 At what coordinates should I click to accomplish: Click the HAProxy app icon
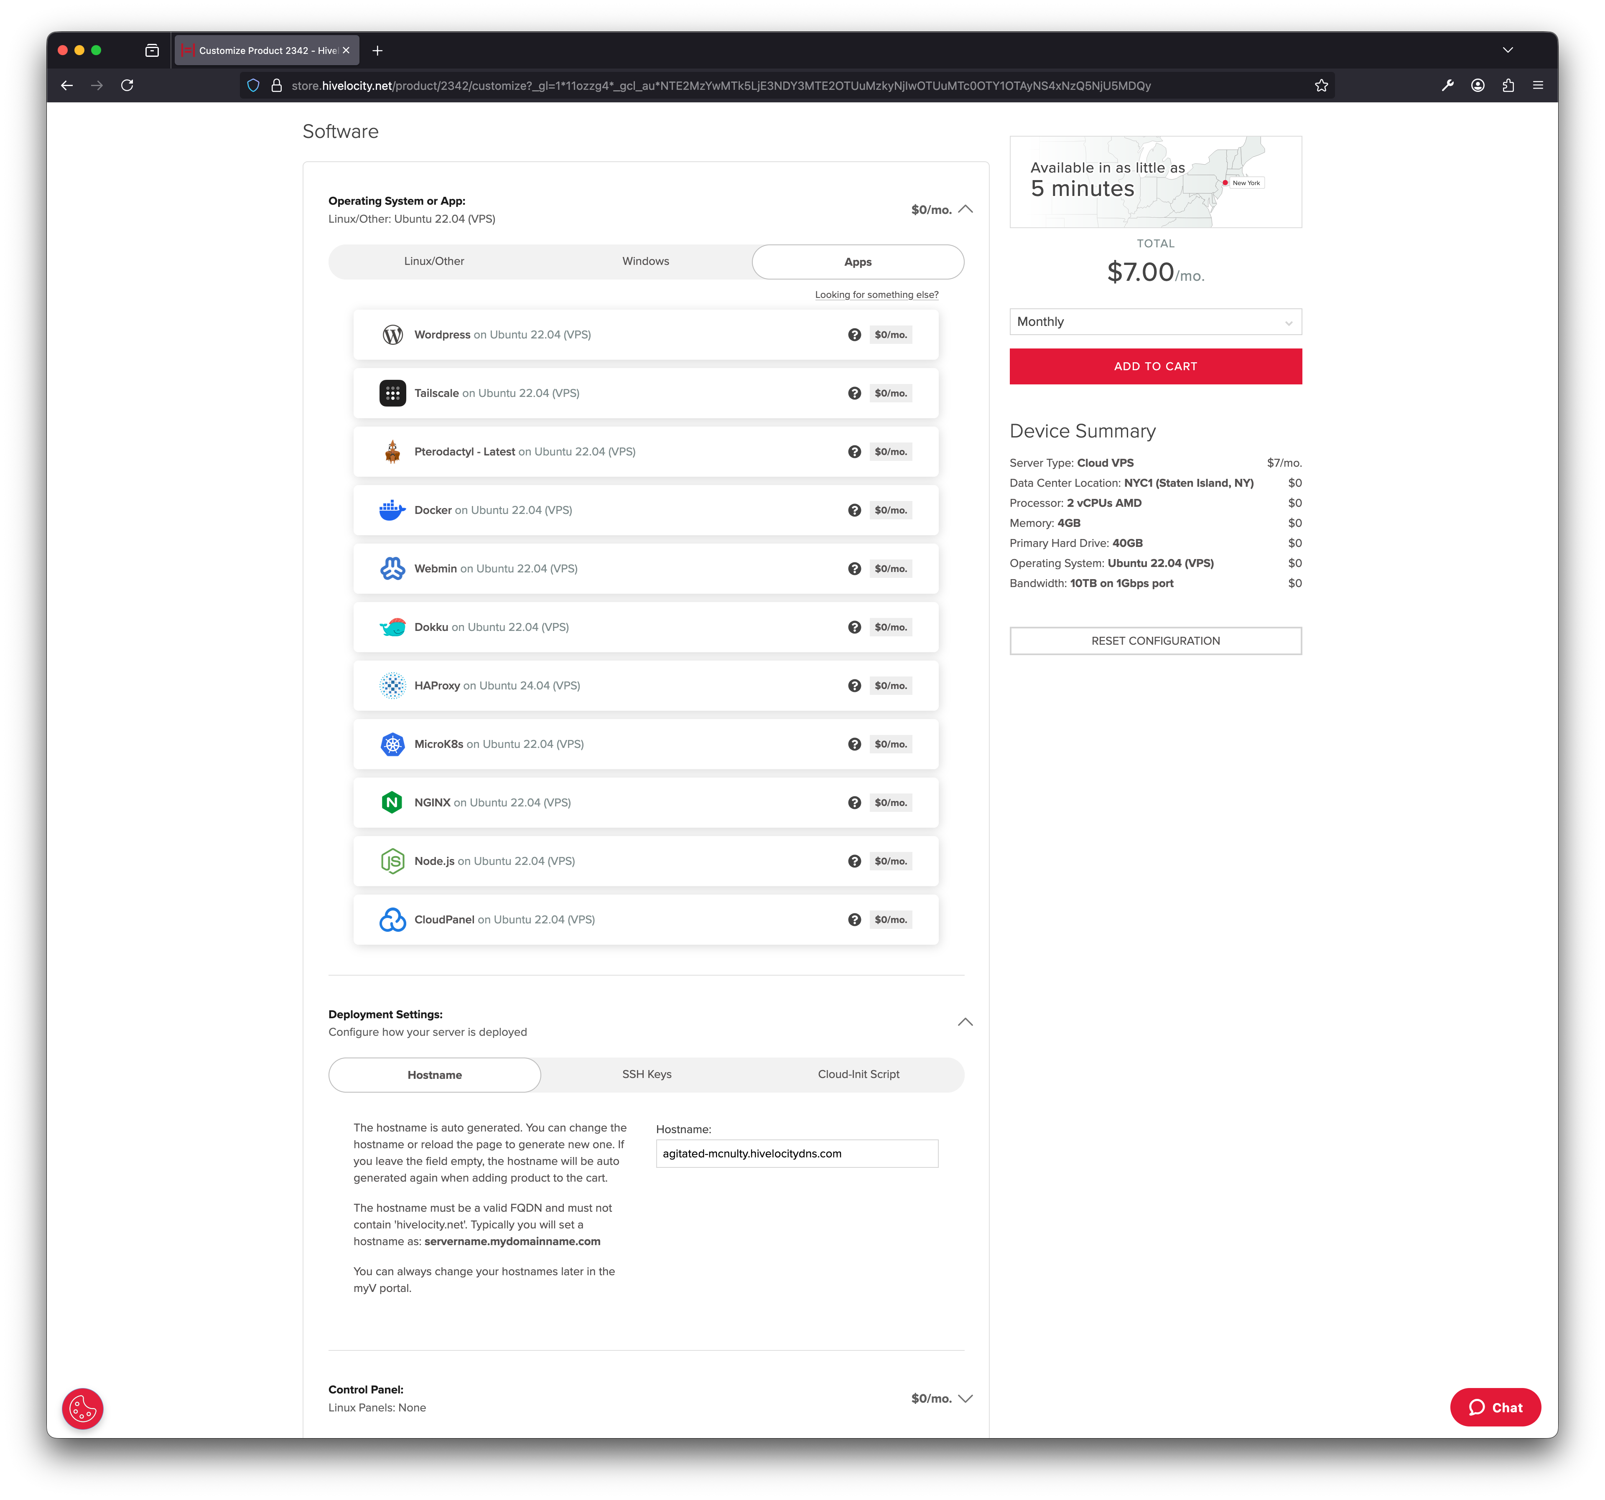tap(392, 686)
